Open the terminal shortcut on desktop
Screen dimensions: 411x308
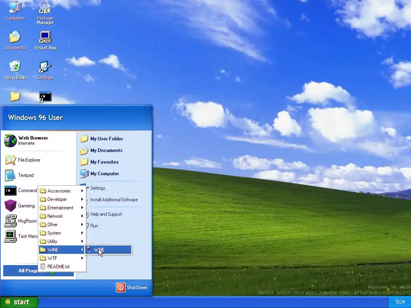coord(45,97)
